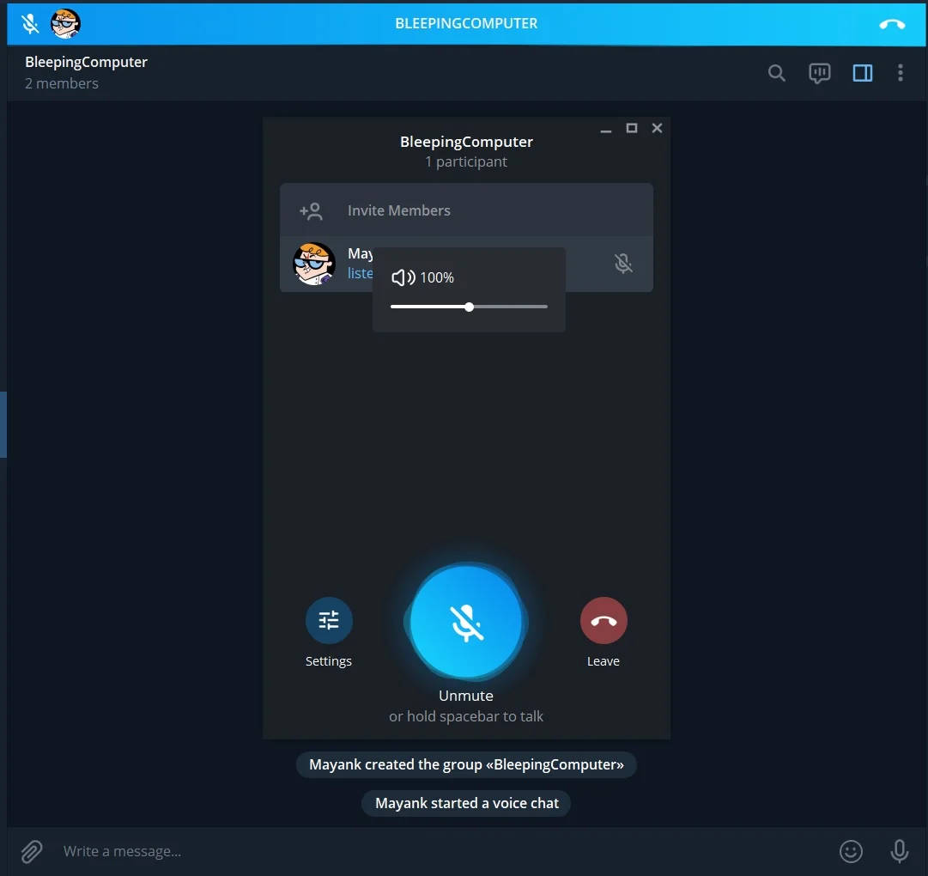Image resolution: width=928 pixels, height=876 pixels.
Task: Close the voice chat panel
Action: pos(657,128)
